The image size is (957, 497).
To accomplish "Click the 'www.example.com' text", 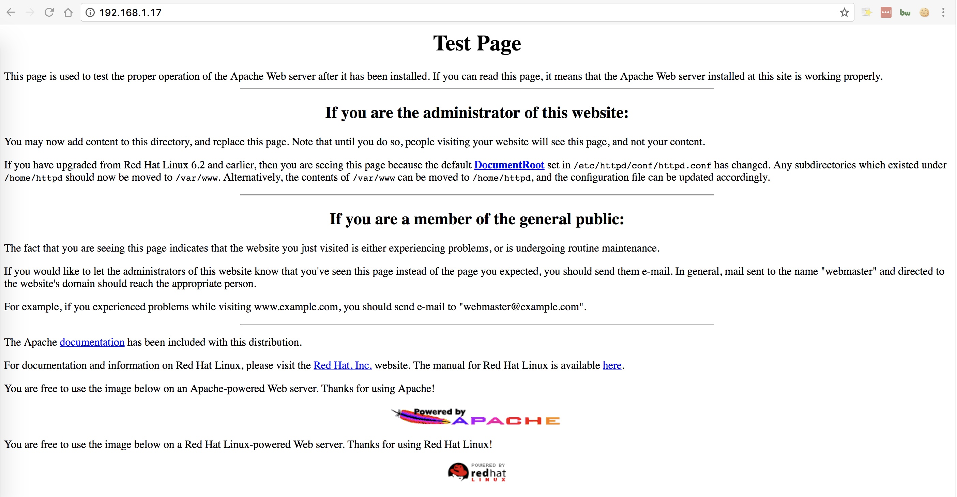I will click(x=296, y=307).
